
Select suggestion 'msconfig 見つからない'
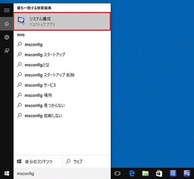tap(62, 106)
